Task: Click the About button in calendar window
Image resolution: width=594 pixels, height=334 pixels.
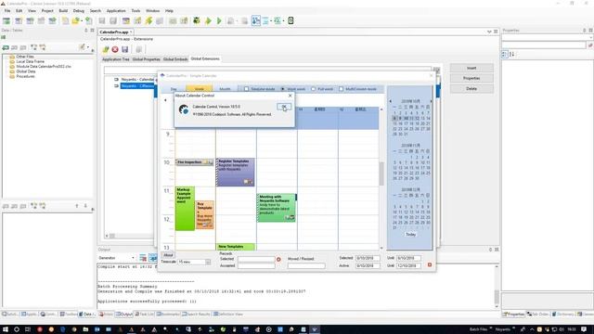Action: coord(168,255)
